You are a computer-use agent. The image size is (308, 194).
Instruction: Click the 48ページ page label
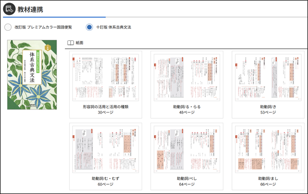pos(187,113)
